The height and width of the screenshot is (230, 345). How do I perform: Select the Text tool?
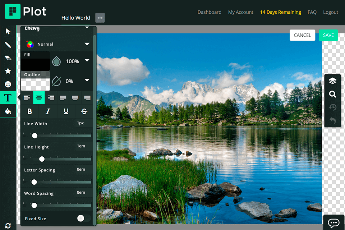point(8,97)
